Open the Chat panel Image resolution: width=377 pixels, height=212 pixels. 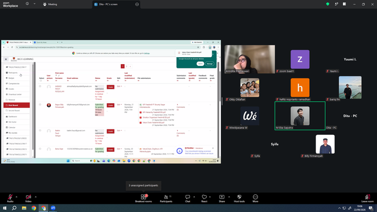pyautogui.click(x=187, y=198)
